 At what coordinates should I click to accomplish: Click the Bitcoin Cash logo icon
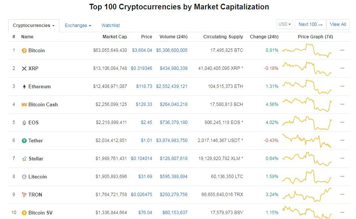(x=24, y=104)
